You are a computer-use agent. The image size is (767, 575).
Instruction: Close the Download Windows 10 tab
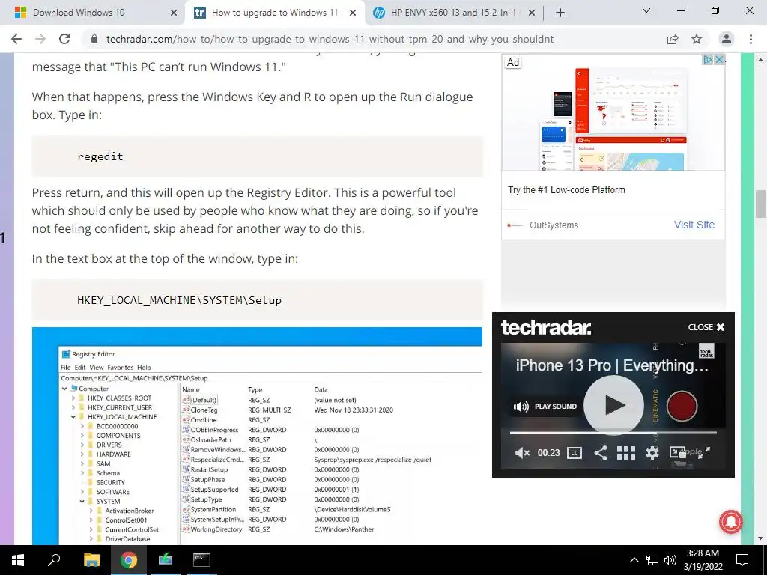pos(173,13)
